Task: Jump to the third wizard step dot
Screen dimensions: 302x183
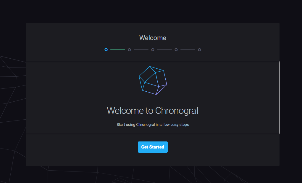Action: tap(153, 50)
